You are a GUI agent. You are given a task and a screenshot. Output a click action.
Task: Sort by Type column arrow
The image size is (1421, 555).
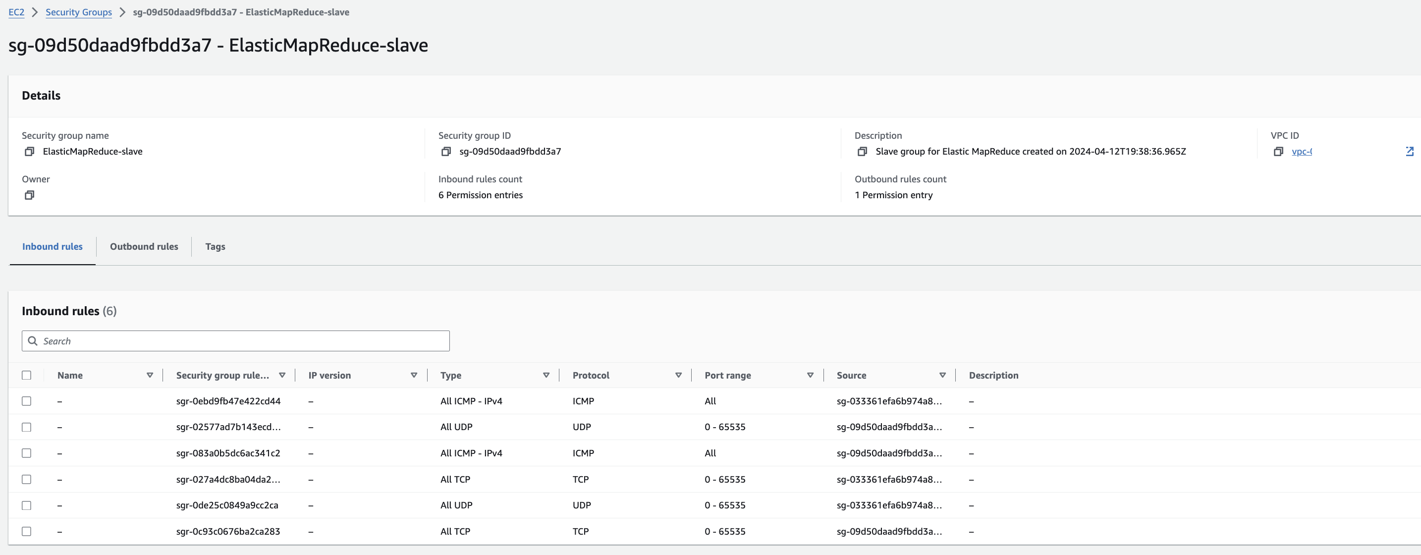[546, 375]
